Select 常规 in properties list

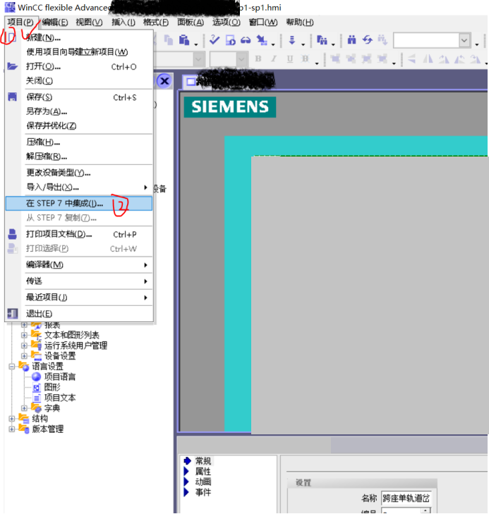pos(203,461)
